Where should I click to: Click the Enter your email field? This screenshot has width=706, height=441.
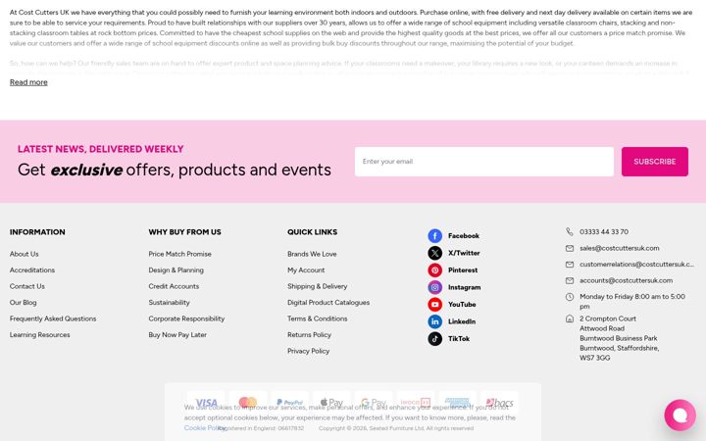click(484, 162)
